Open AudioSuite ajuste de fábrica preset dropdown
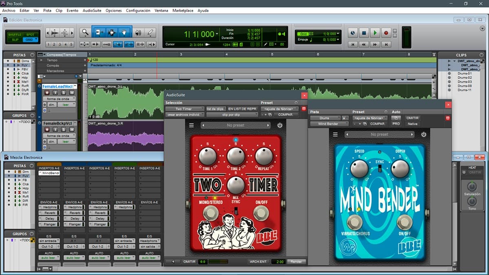Image resolution: width=489 pixels, height=275 pixels. (x=280, y=109)
